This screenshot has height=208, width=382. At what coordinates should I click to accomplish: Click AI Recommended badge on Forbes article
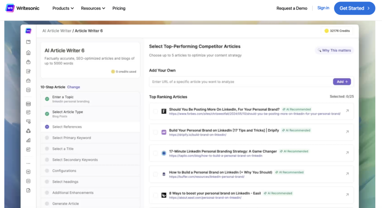tap(297, 109)
